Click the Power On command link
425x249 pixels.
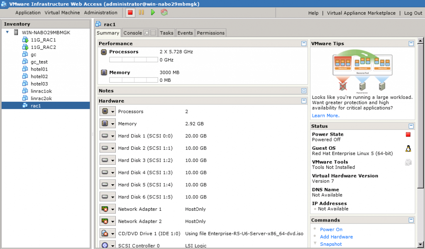(331, 229)
